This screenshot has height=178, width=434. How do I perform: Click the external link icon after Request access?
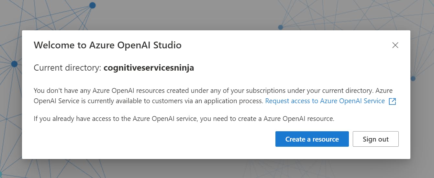392,101
